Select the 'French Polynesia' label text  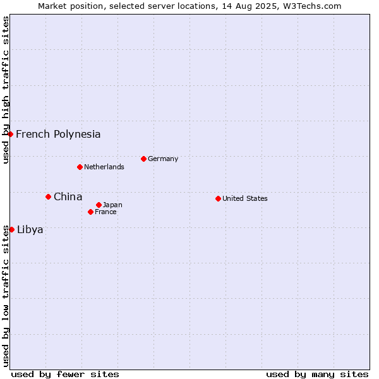[58, 134]
